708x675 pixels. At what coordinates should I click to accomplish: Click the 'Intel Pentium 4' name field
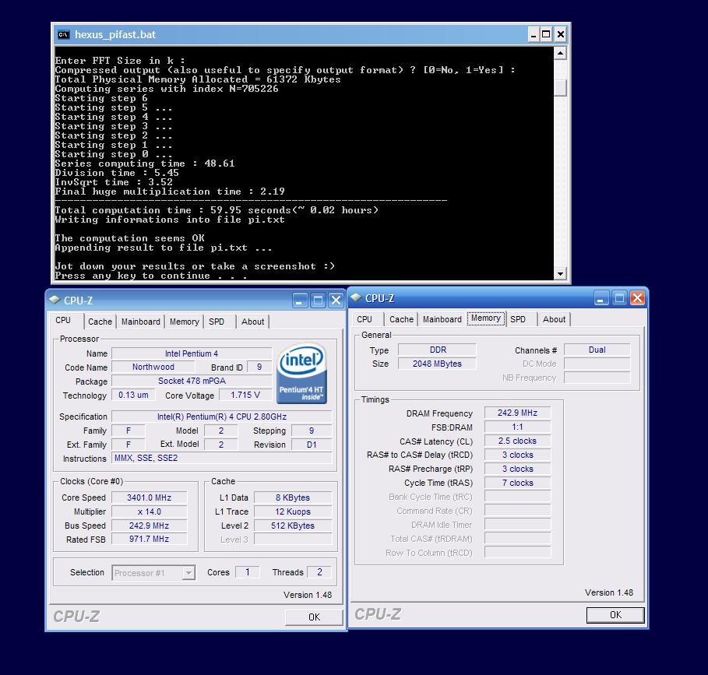[x=192, y=353]
